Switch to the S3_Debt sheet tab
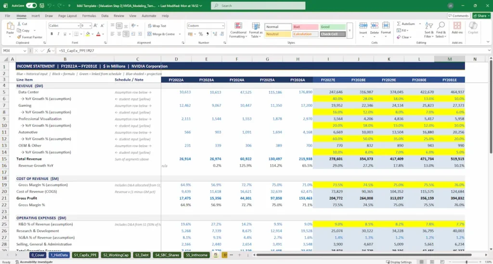 tap(141, 255)
